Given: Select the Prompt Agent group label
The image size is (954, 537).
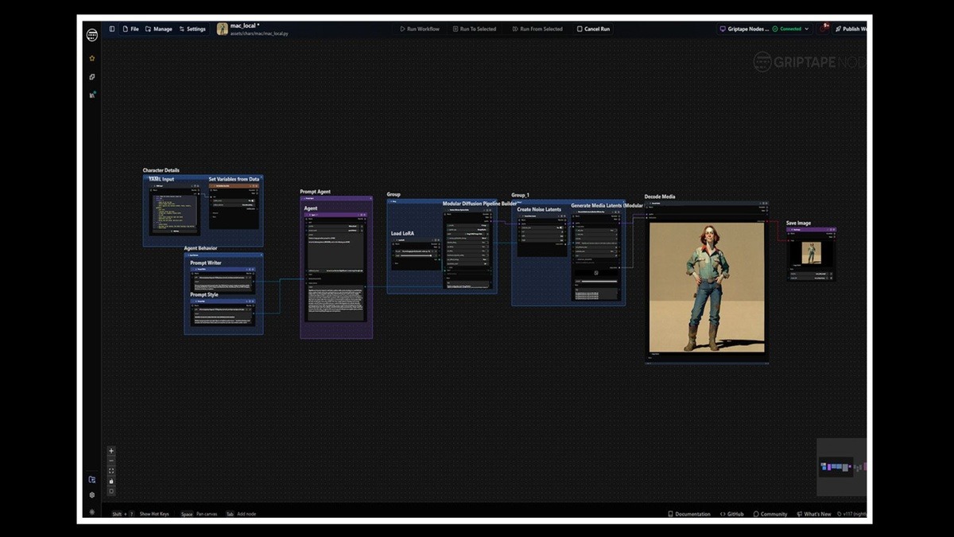Looking at the screenshot, I should [x=316, y=192].
